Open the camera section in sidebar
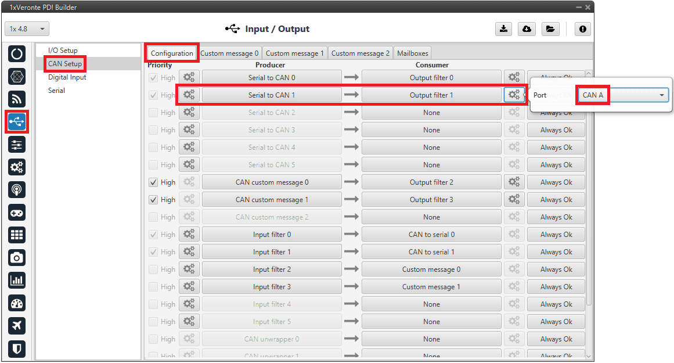This screenshot has width=674, height=363. pos(17,257)
